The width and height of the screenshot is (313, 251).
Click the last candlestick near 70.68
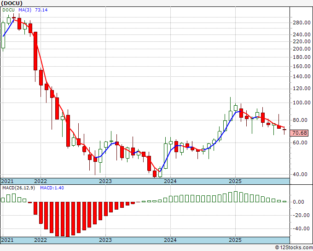click(284, 130)
